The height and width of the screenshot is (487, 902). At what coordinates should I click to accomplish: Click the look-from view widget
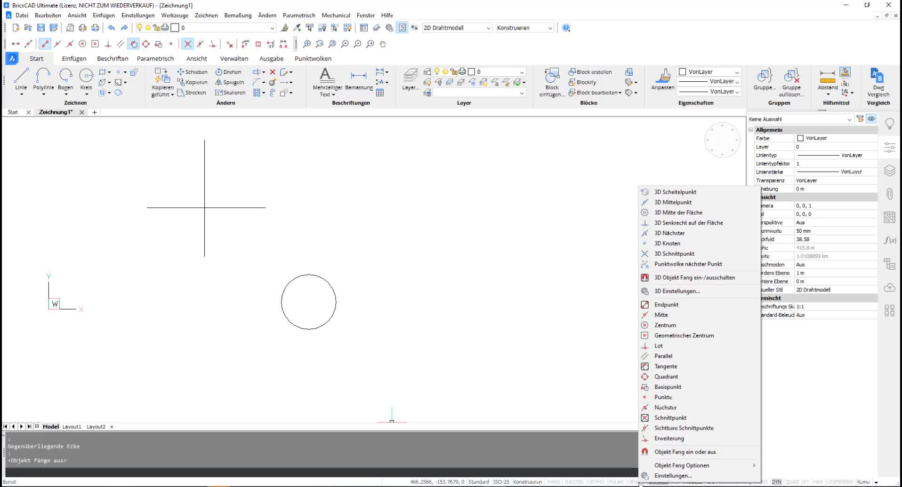[x=723, y=140]
